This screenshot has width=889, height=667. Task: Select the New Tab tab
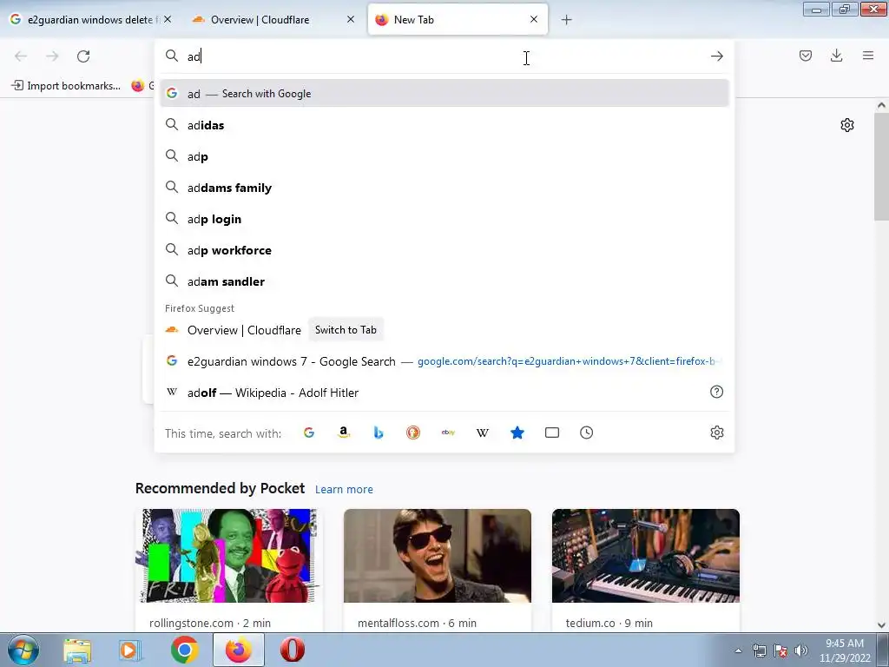pos(458,19)
